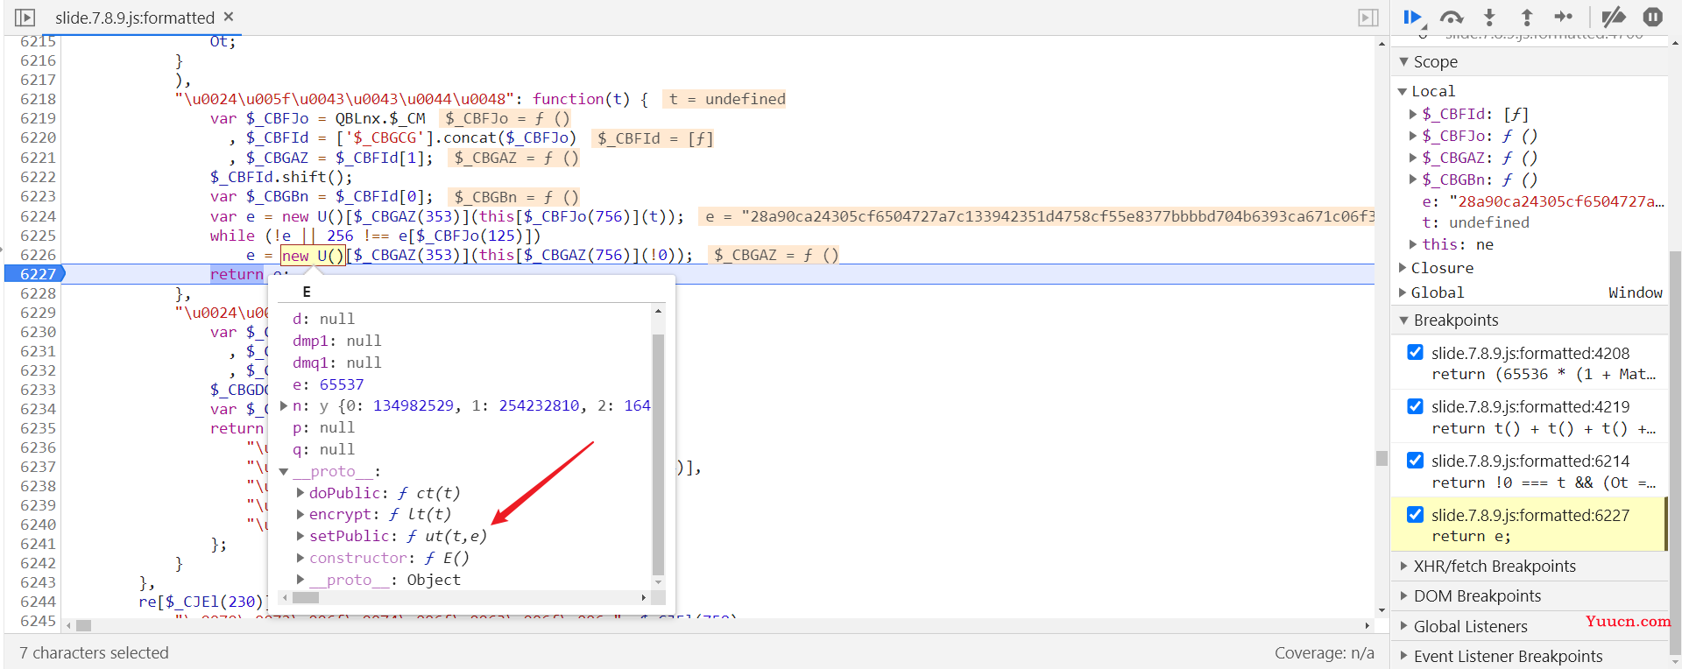This screenshot has width=1682, height=669.
Task: Click Coverage: n/a status text
Action: coord(1324,653)
